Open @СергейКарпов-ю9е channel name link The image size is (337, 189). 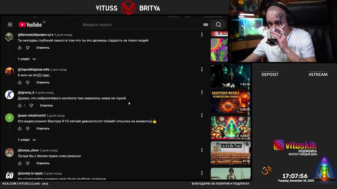(x=33, y=70)
